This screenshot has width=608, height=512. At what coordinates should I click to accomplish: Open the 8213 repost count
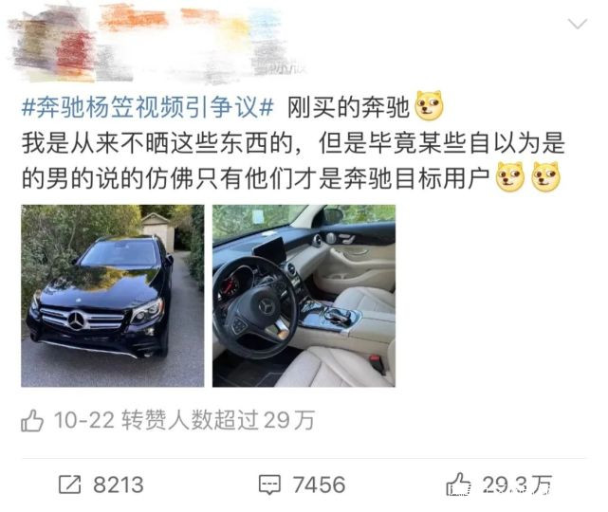point(119,485)
